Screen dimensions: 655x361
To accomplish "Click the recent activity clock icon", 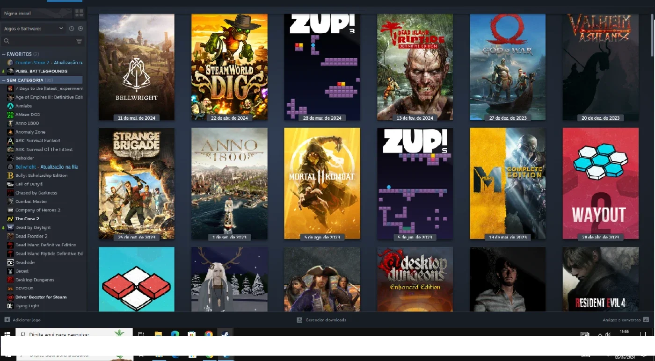I will (72, 29).
